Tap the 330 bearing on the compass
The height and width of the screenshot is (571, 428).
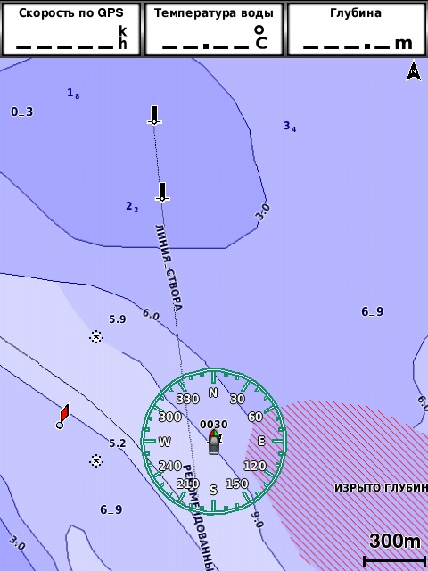[188, 399]
